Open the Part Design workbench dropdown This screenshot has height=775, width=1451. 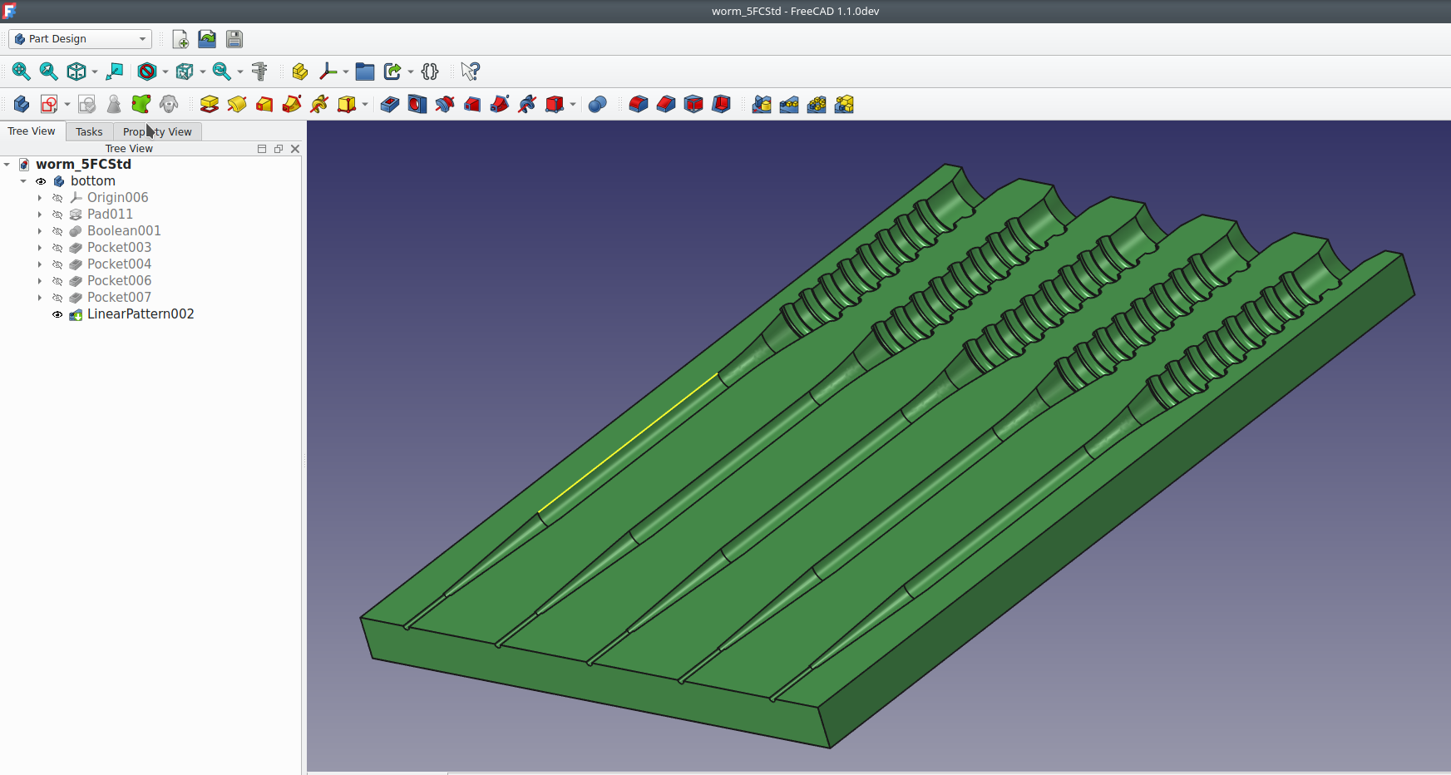pyautogui.click(x=80, y=39)
